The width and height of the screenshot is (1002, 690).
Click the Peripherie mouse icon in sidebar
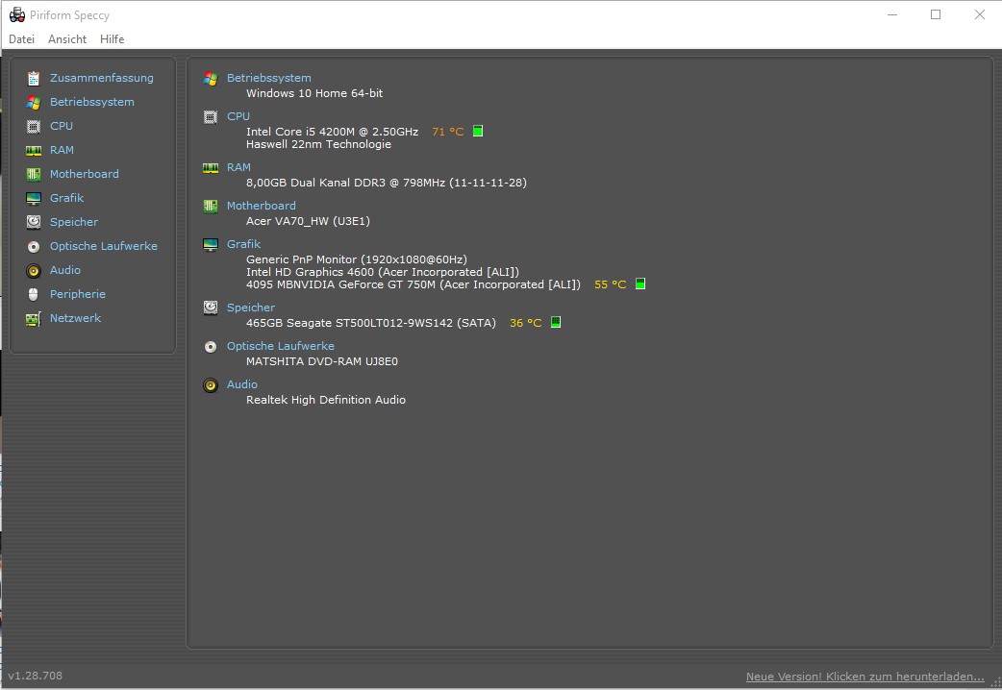(34, 294)
